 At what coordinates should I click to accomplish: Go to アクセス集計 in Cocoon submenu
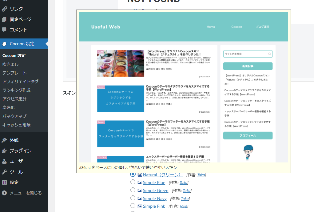click(x=14, y=99)
